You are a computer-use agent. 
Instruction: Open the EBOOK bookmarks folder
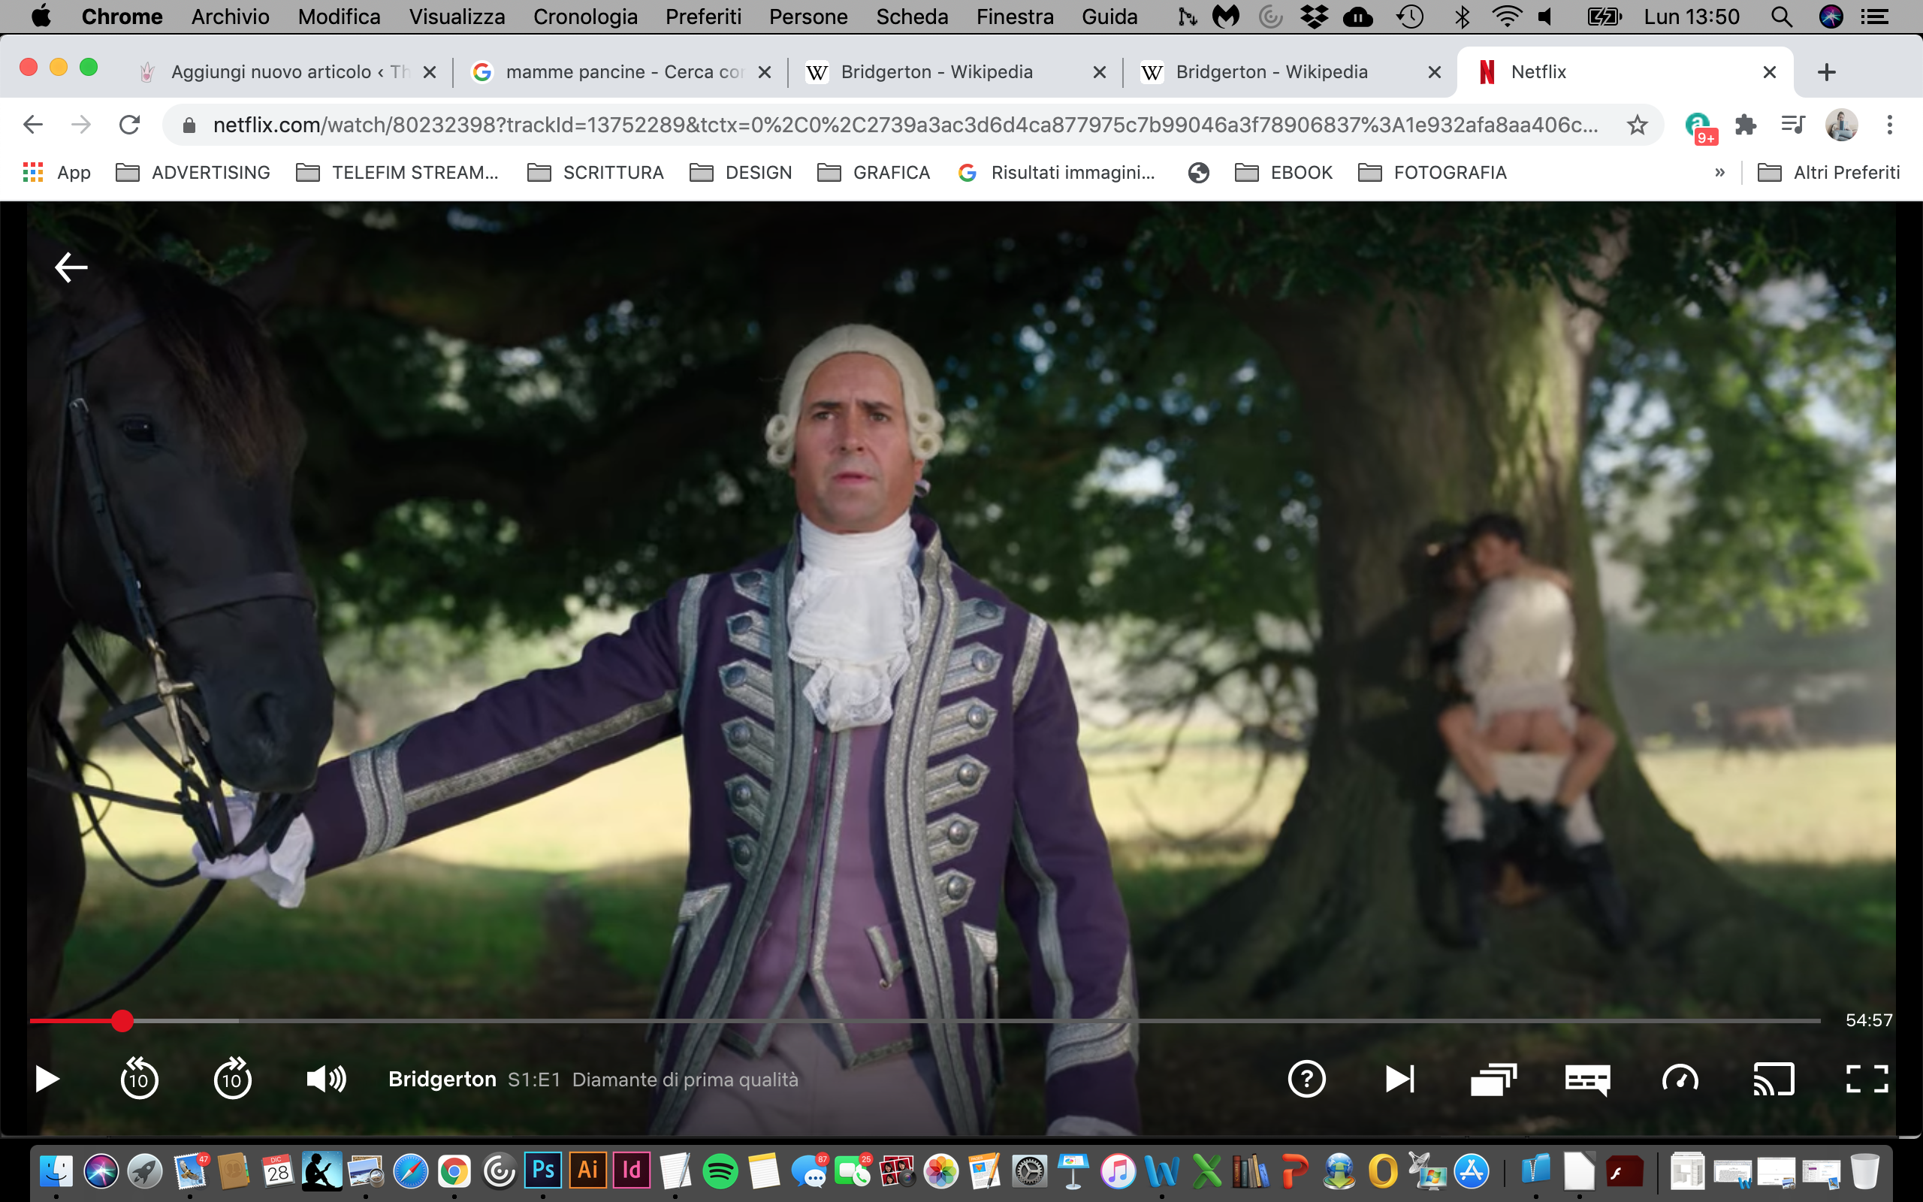pos(1283,173)
